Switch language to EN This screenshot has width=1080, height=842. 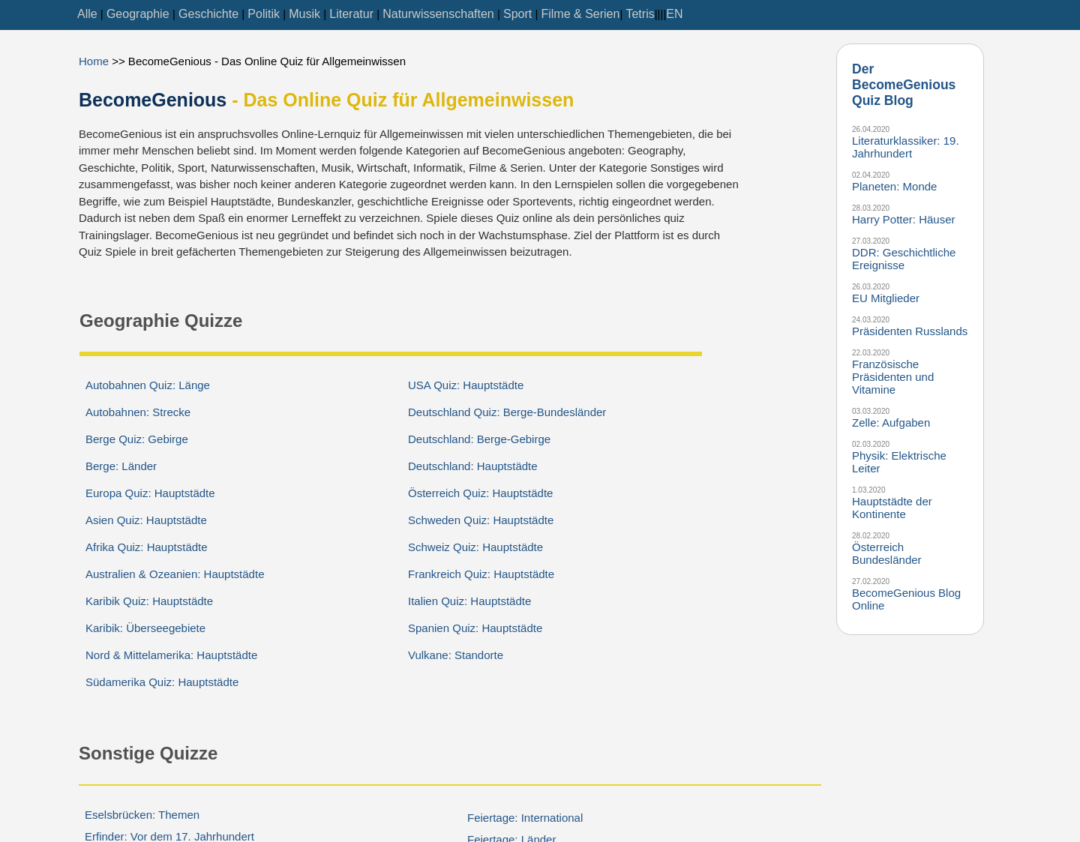pos(674,14)
